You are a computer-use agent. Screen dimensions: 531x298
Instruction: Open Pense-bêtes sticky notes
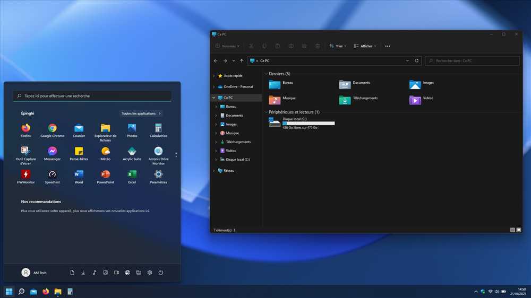click(79, 154)
